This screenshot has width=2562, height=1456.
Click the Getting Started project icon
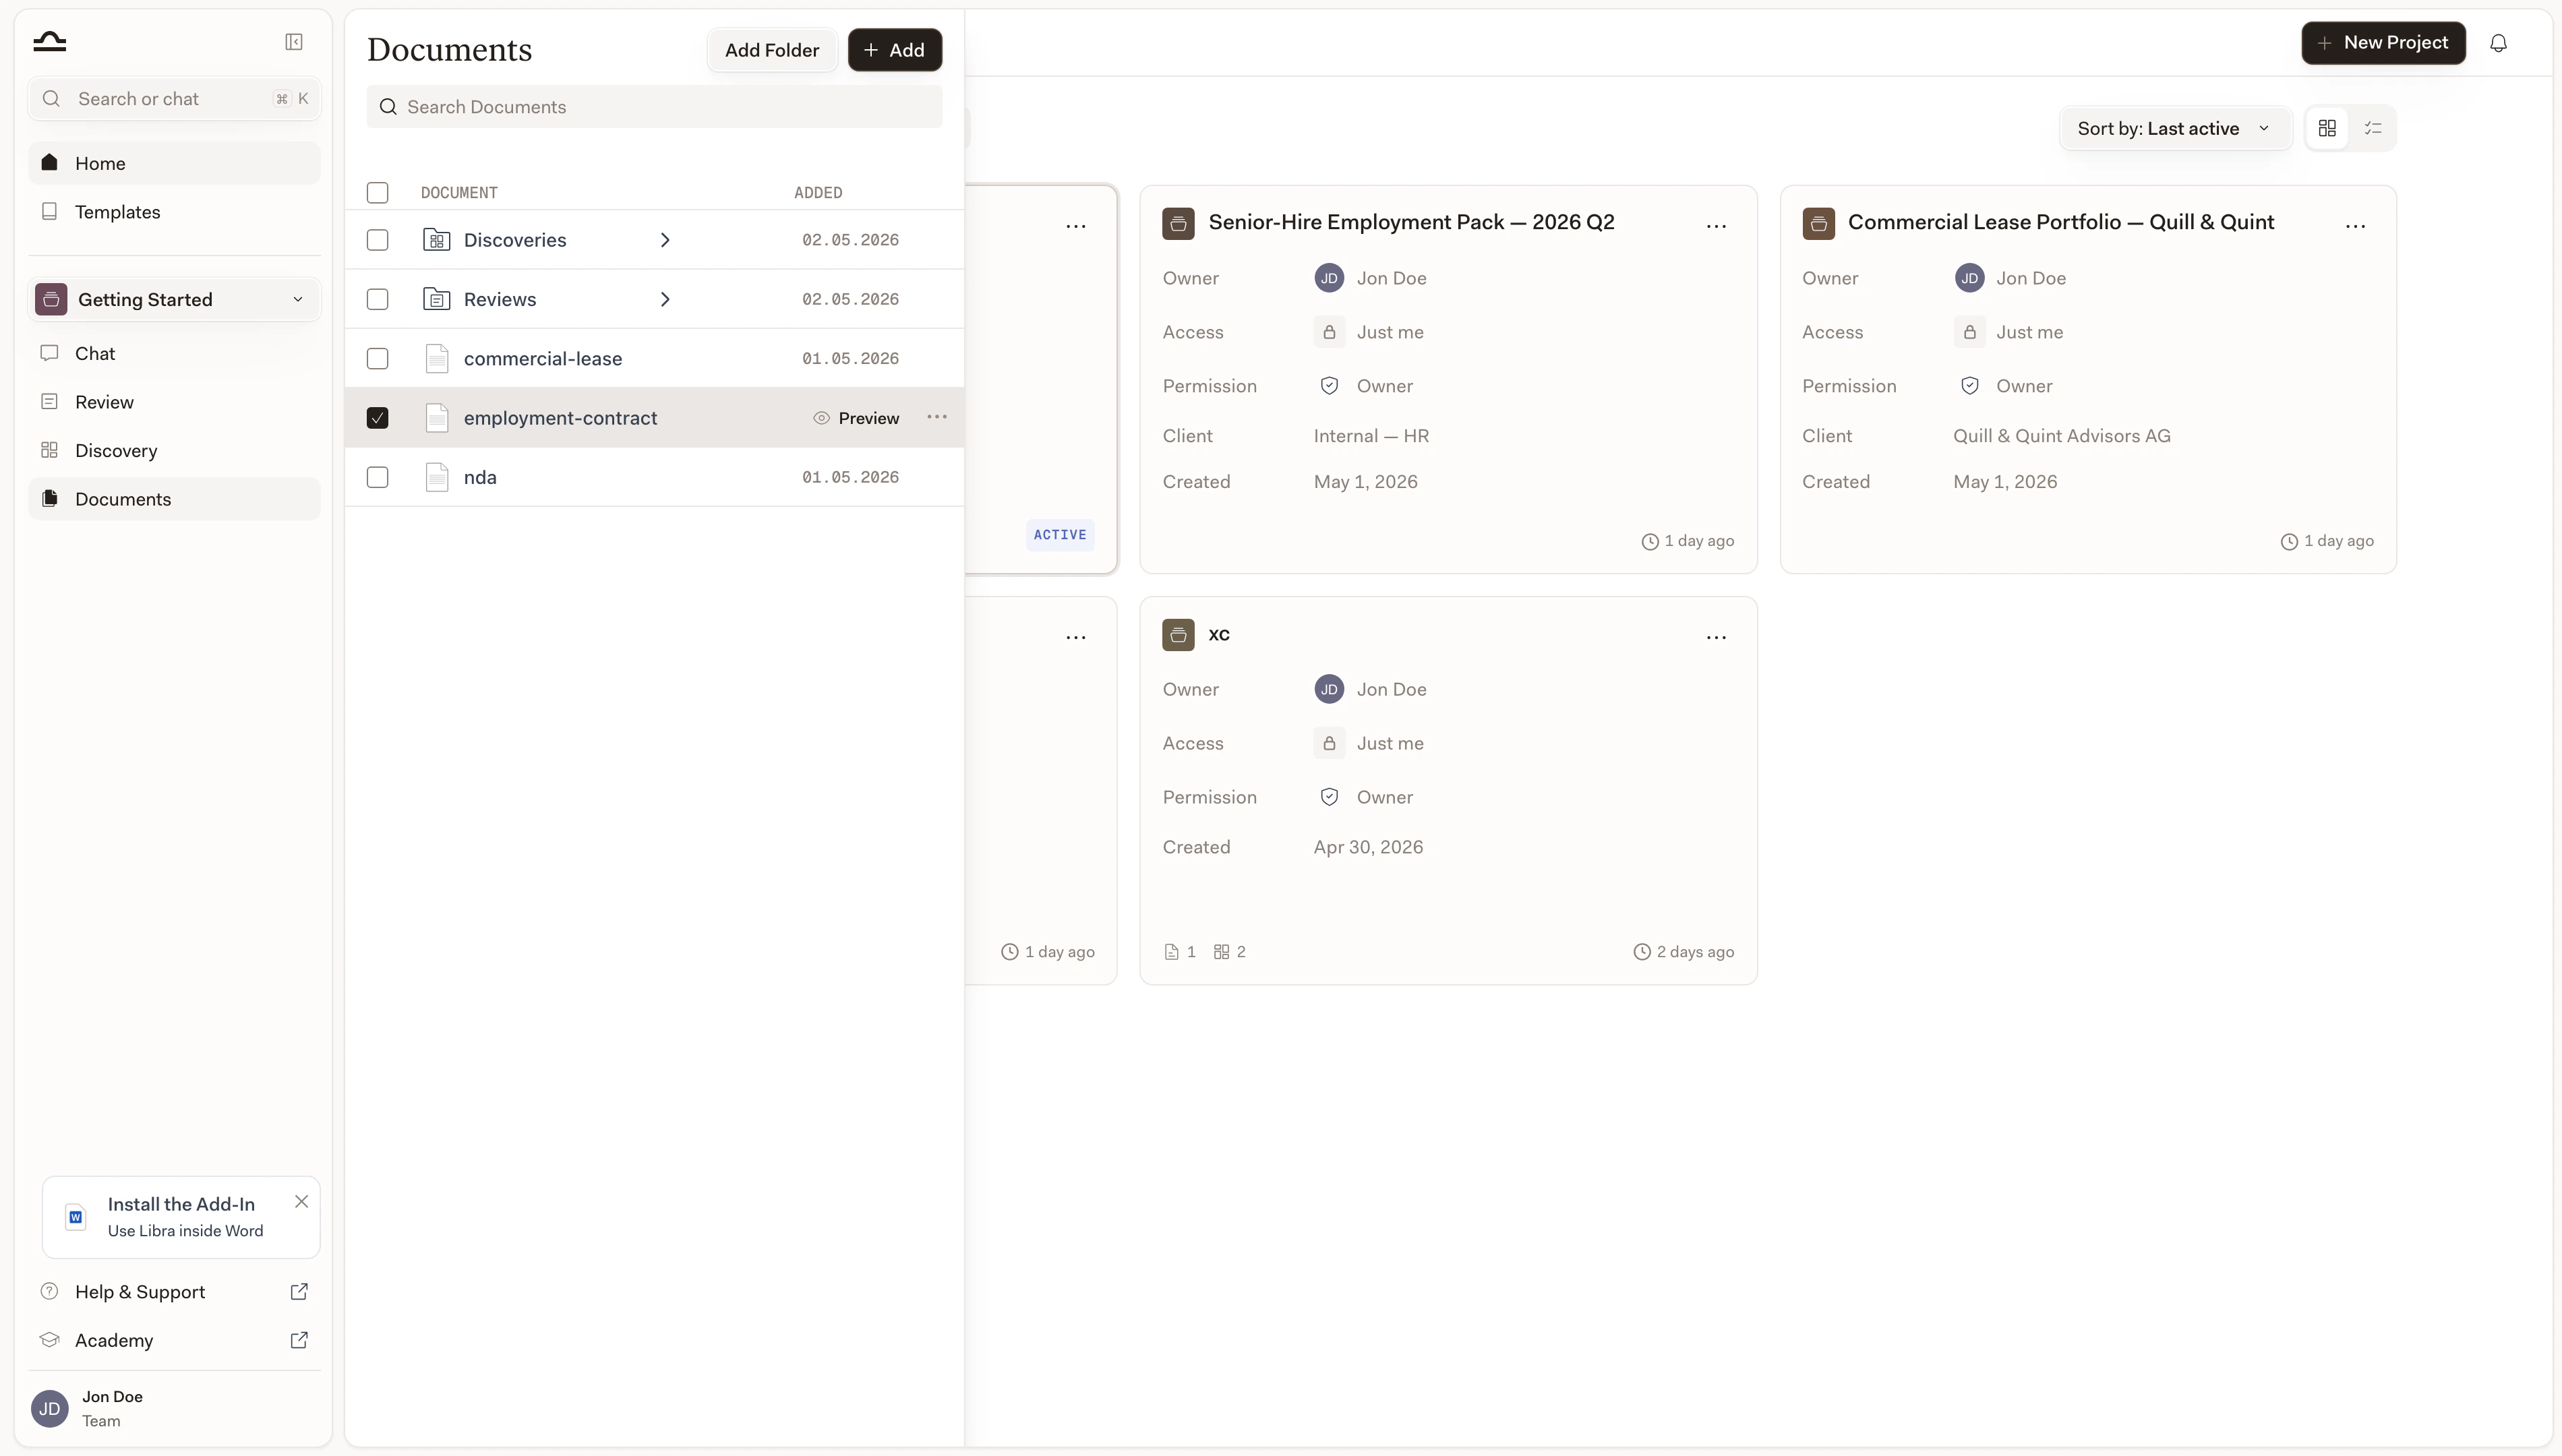(x=51, y=299)
